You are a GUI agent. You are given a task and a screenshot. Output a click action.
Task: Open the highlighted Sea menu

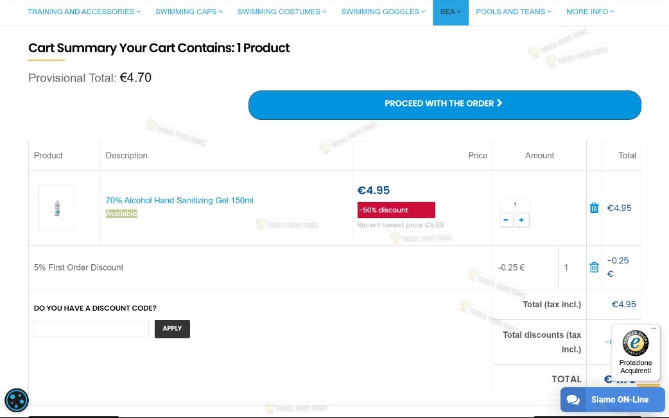click(451, 12)
